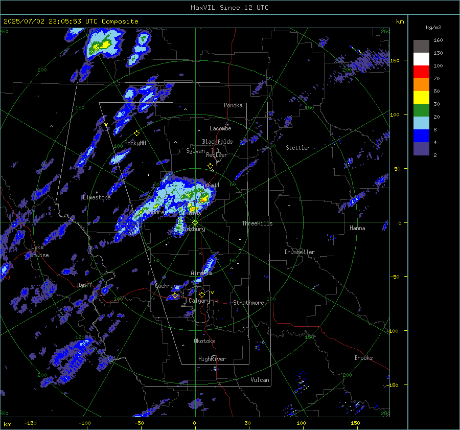Click the Calgary city label
The height and width of the screenshot is (430, 460).
[x=199, y=301]
